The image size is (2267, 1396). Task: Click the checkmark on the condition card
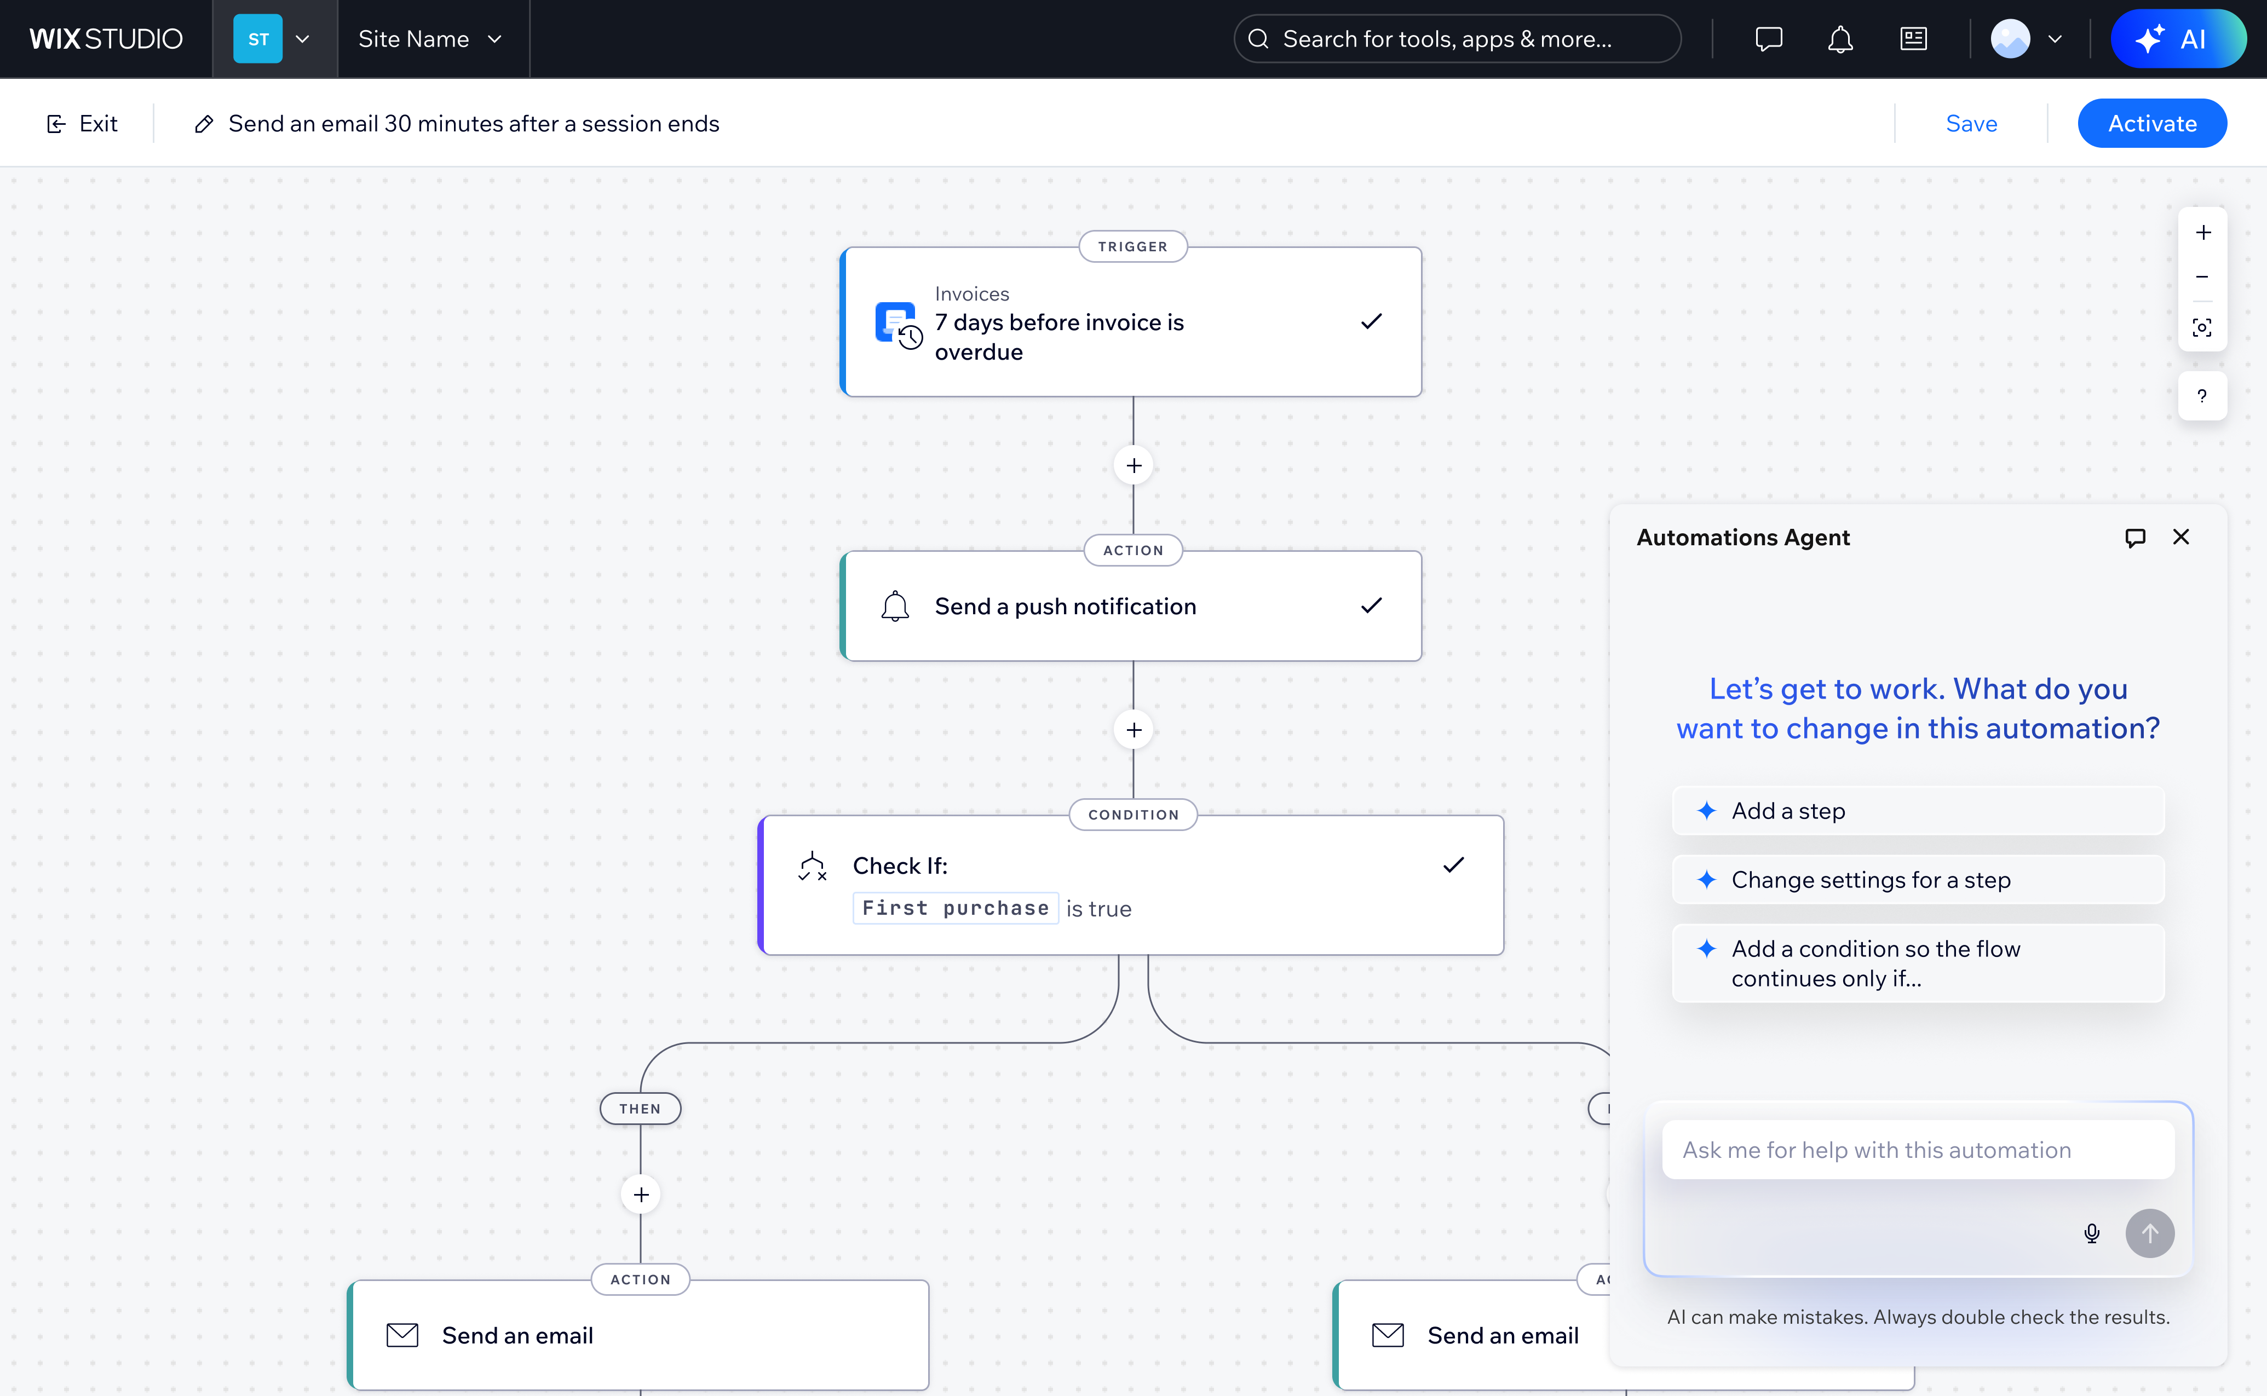click(1453, 865)
